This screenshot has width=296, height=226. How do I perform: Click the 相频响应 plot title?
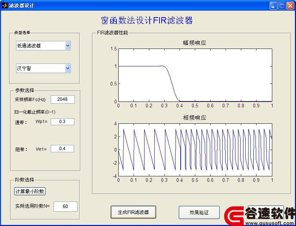(x=195, y=118)
